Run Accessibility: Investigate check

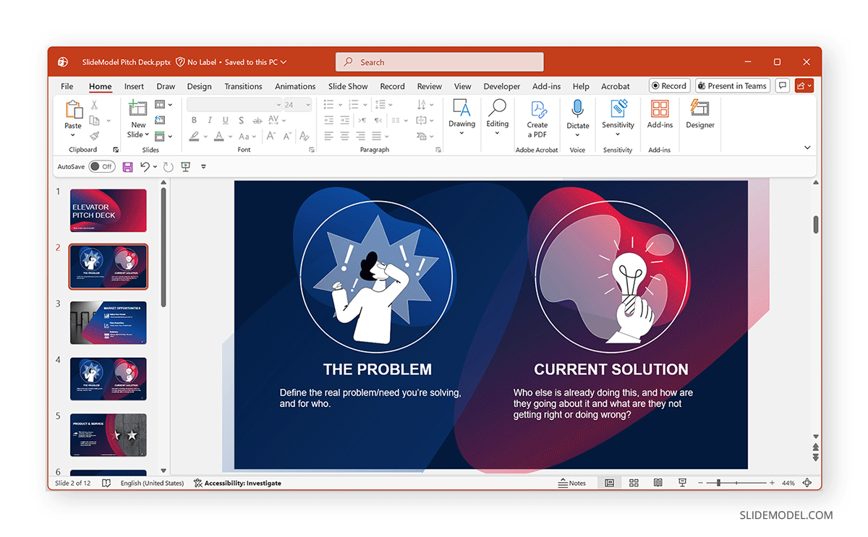coord(237,483)
